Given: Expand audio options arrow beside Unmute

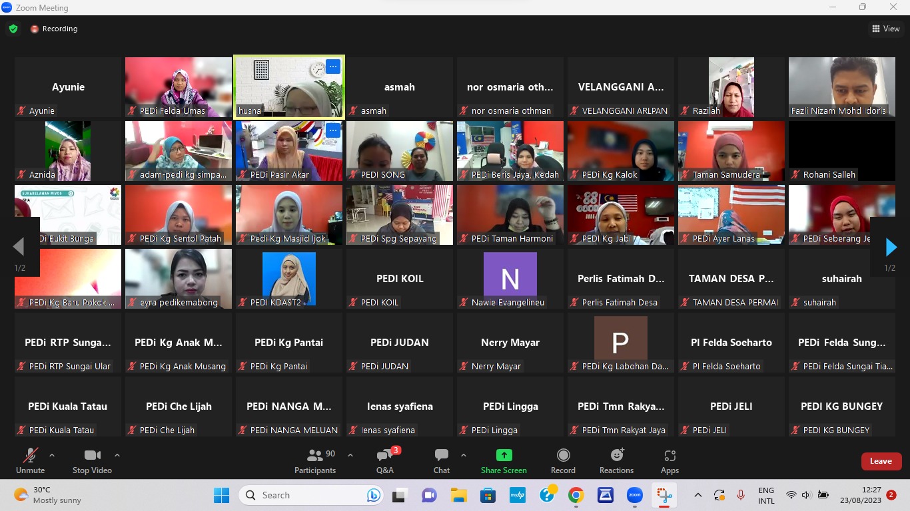Looking at the screenshot, I should click(52, 456).
